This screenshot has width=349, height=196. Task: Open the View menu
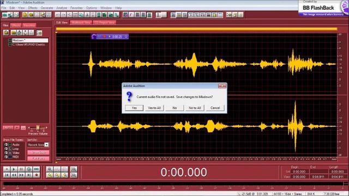pos(21,8)
